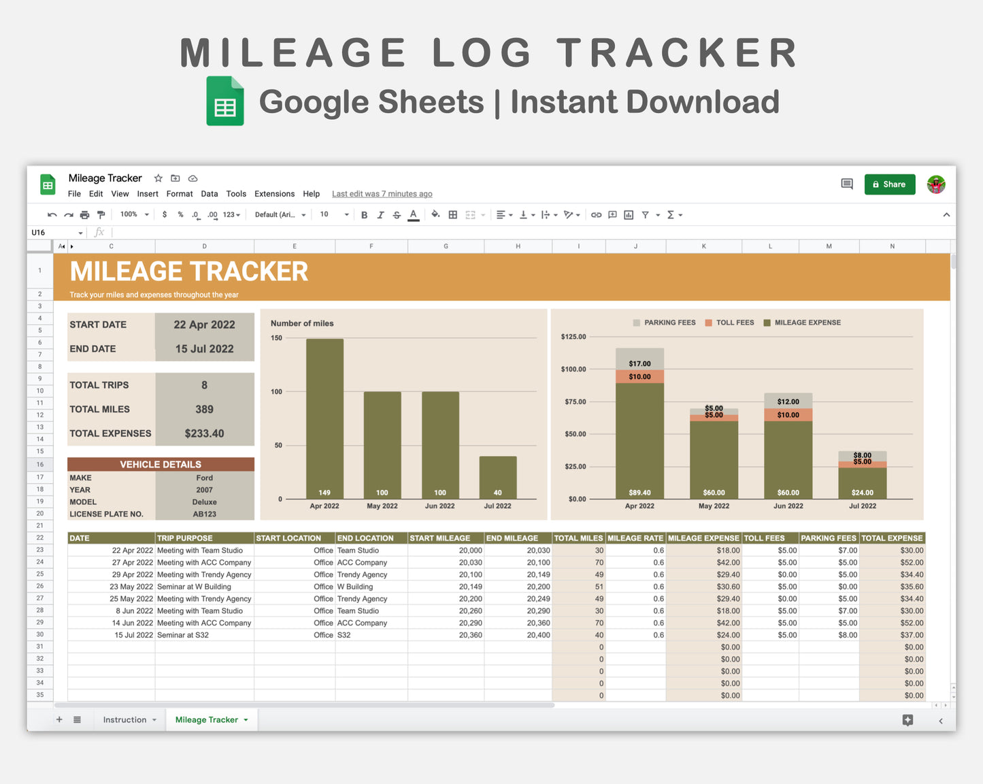Image resolution: width=983 pixels, height=784 pixels.
Task: Toggle italic formatting
Action: click(380, 214)
